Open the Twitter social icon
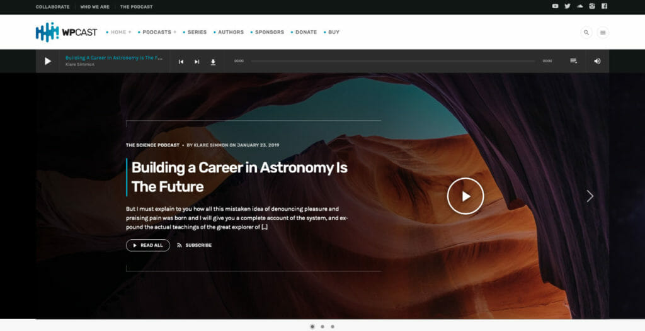 coord(568,6)
